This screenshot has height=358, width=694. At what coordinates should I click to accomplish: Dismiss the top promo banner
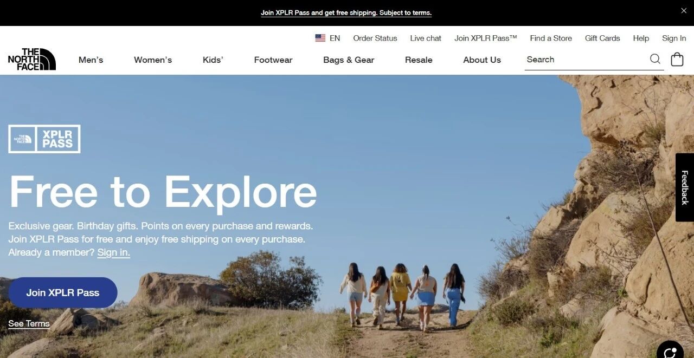(x=684, y=11)
